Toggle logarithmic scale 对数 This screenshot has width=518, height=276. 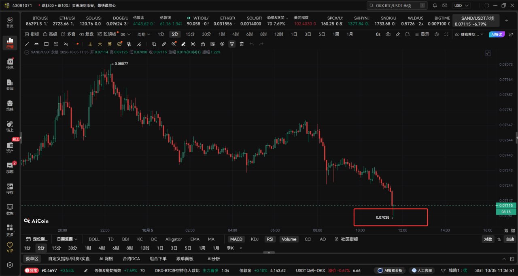[x=488, y=239]
